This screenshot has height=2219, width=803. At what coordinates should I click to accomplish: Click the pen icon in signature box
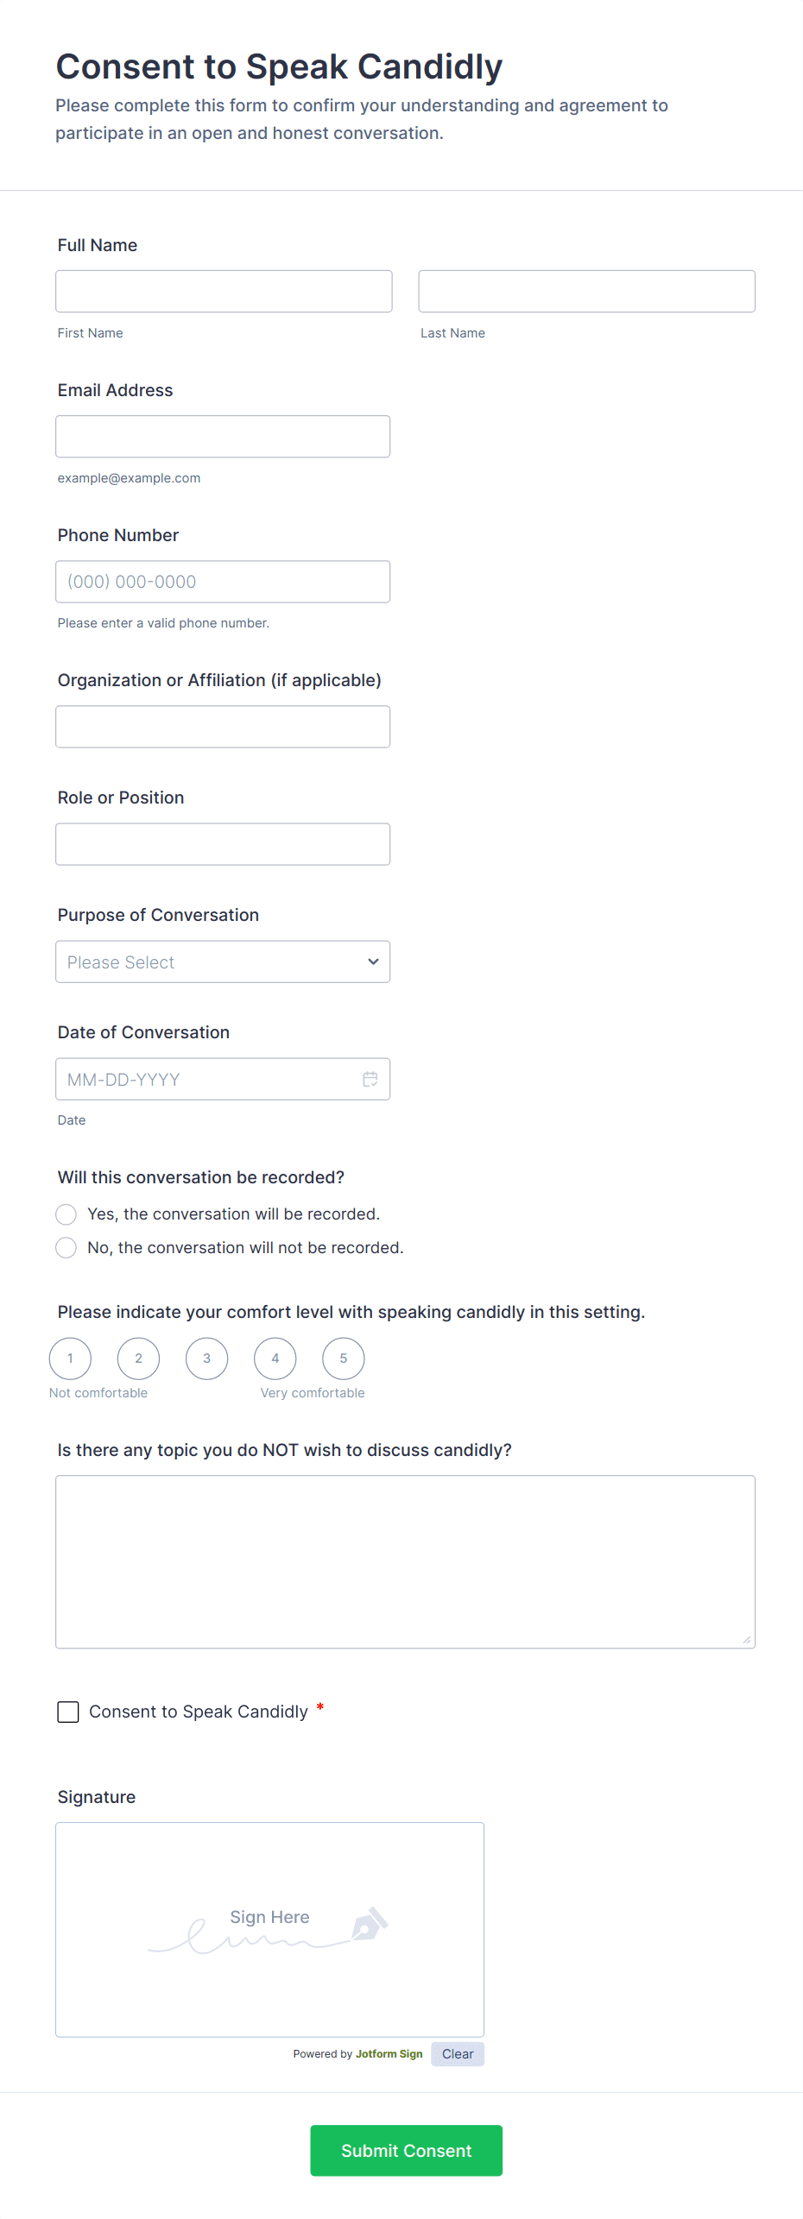pyautogui.click(x=370, y=1924)
